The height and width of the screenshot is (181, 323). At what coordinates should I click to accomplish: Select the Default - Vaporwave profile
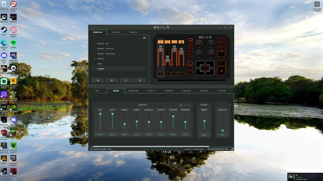click(x=119, y=54)
